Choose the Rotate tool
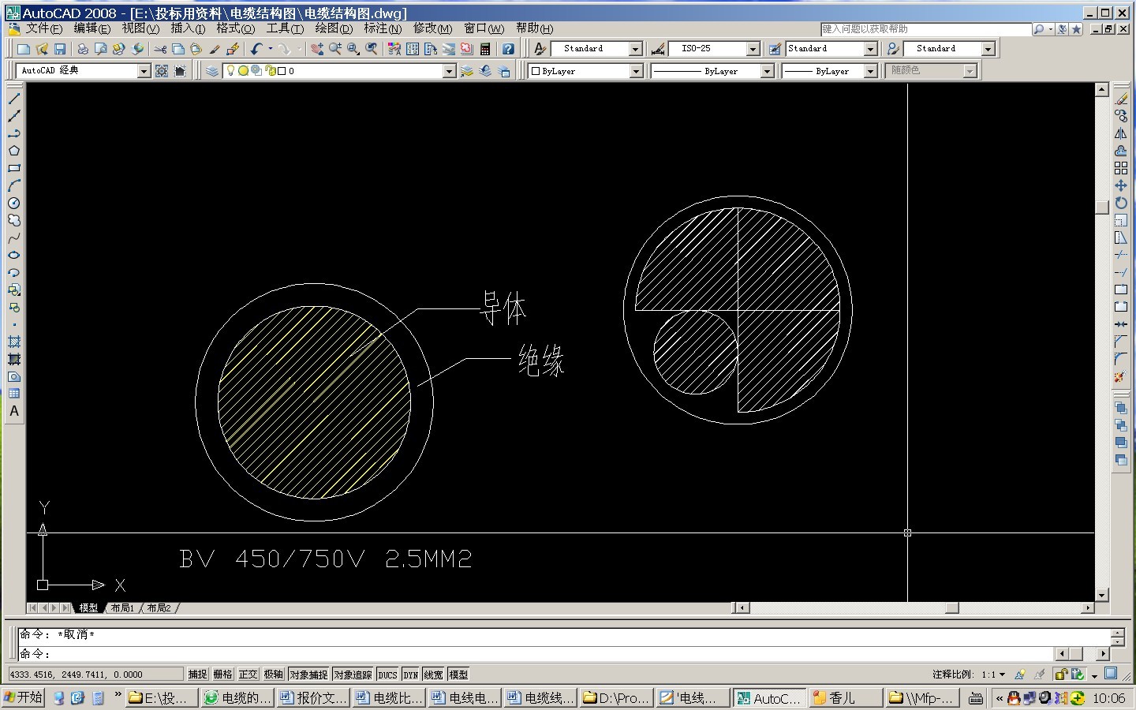This screenshot has height=710, width=1136. point(1121,203)
